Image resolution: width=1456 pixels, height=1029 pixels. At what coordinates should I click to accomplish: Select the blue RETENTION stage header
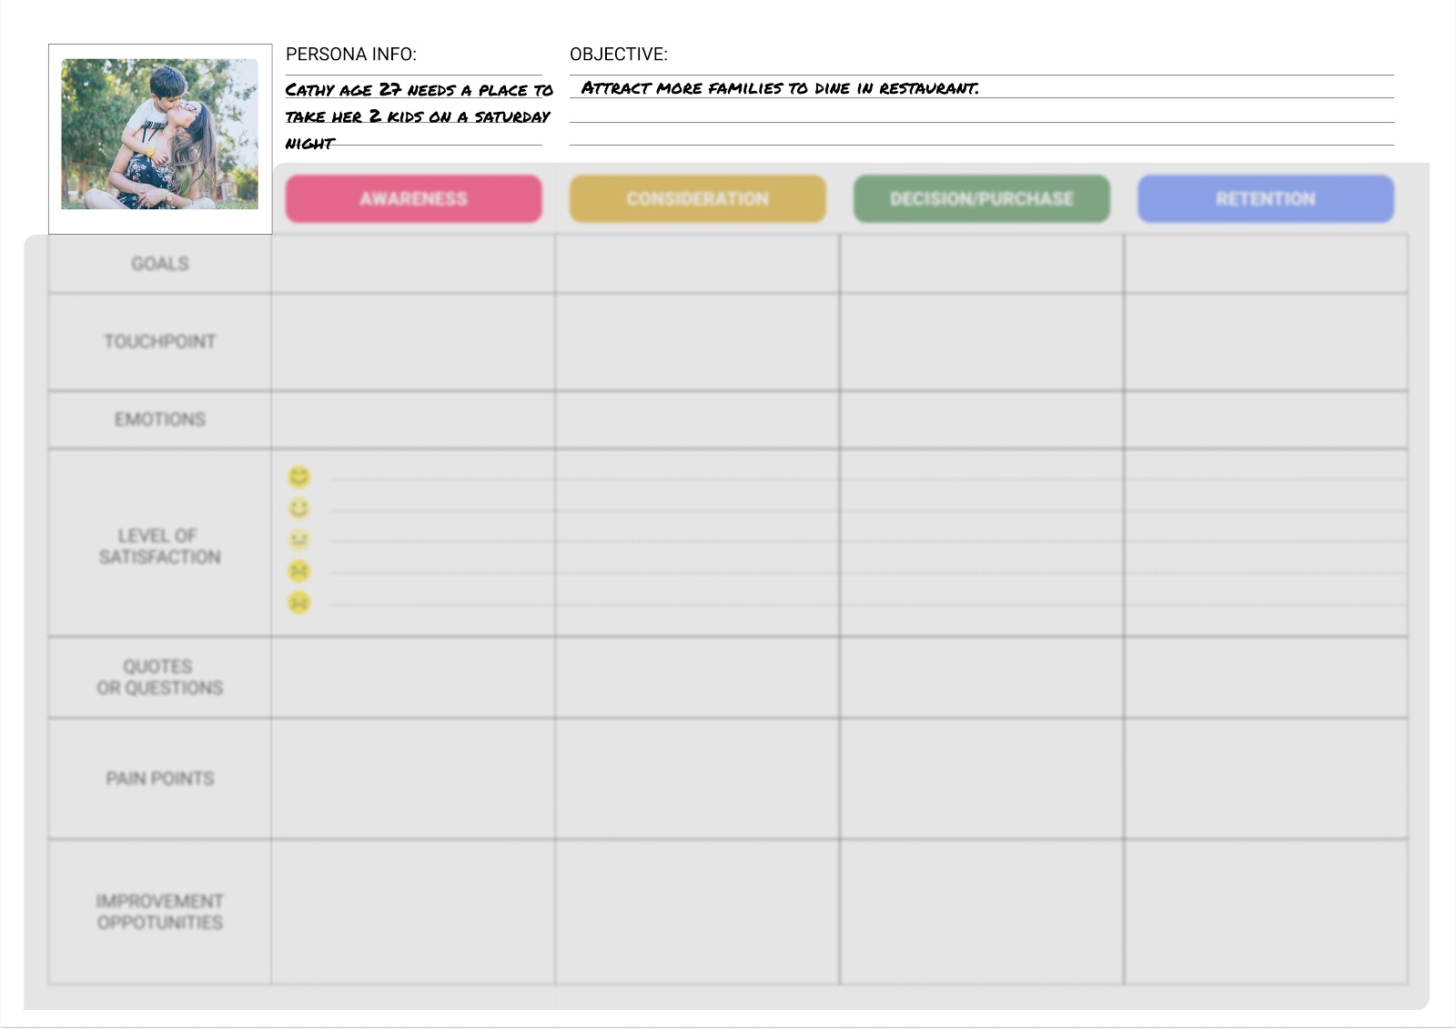1265,198
